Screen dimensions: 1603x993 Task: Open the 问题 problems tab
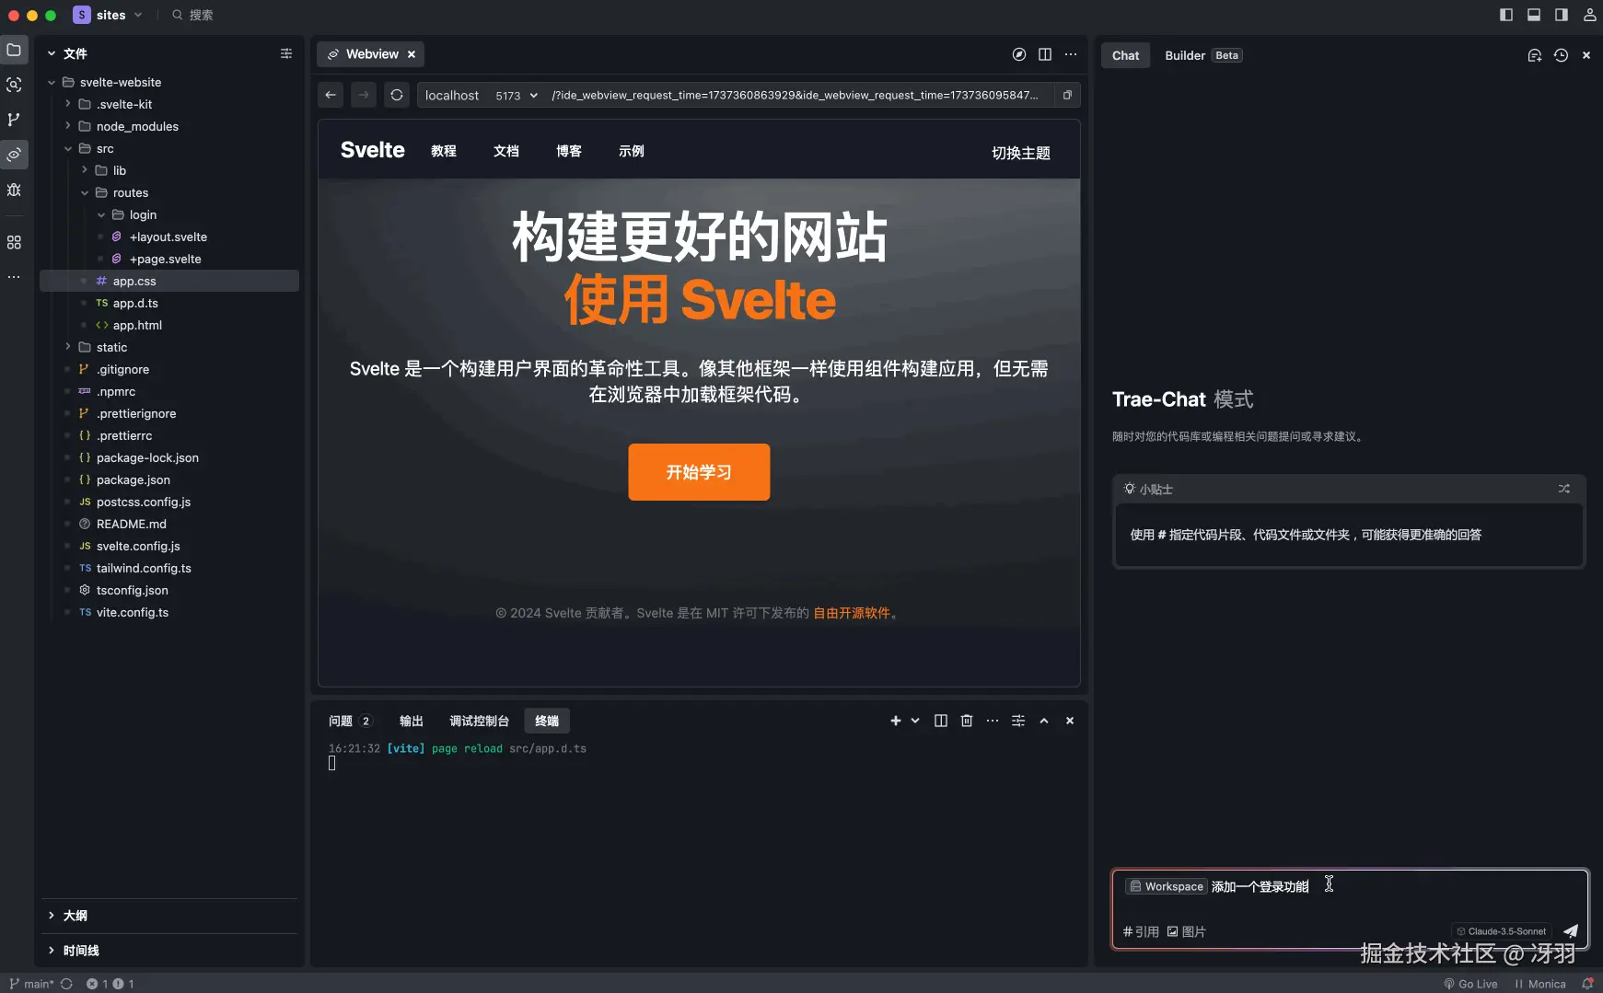click(350, 721)
